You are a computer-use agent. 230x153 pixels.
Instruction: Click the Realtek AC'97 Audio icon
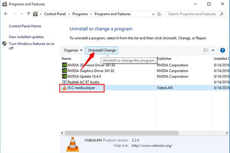(x=64, y=82)
